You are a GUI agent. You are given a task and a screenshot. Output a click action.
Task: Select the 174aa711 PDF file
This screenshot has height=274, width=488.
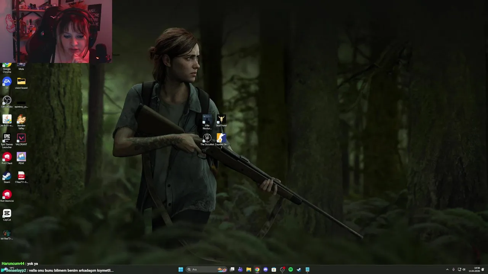pyautogui.click(x=21, y=177)
